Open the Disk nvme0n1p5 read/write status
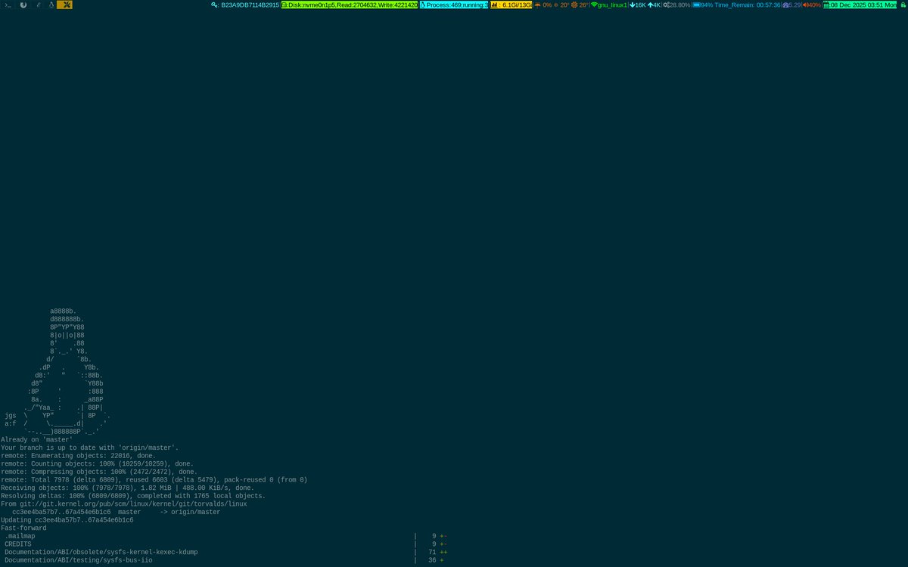The width and height of the screenshot is (908, 567). coord(350,5)
